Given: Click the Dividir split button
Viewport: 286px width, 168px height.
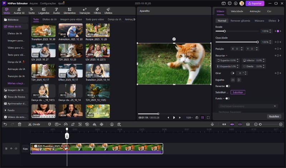Looking at the screenshot, I should point(34,124).
